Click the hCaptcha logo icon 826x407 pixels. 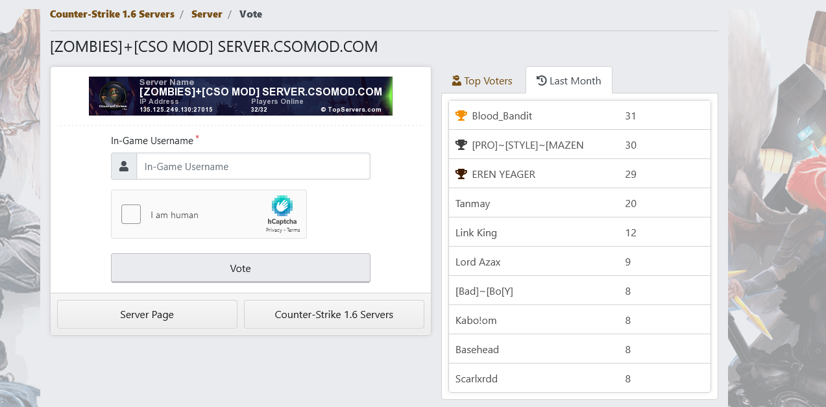[x=282, y=206]
